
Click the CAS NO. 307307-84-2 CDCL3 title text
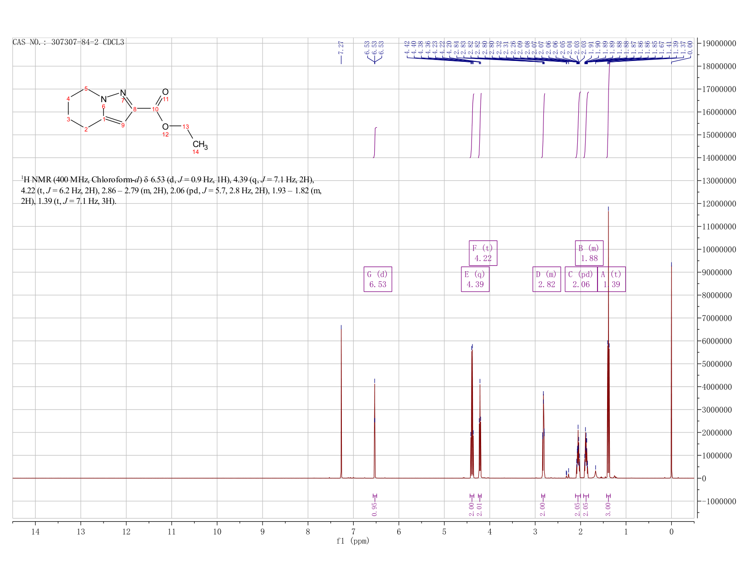point(68,42)
